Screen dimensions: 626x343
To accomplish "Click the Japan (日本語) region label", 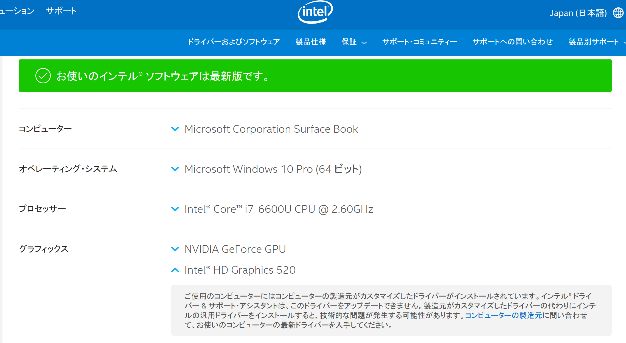I will tap(578, 13).
